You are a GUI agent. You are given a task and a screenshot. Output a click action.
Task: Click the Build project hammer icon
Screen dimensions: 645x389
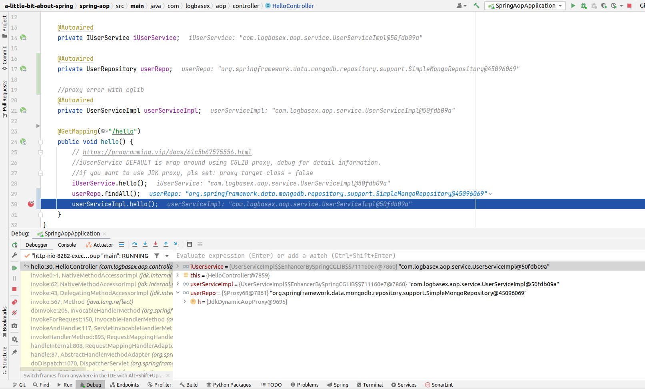pos(476,6)
